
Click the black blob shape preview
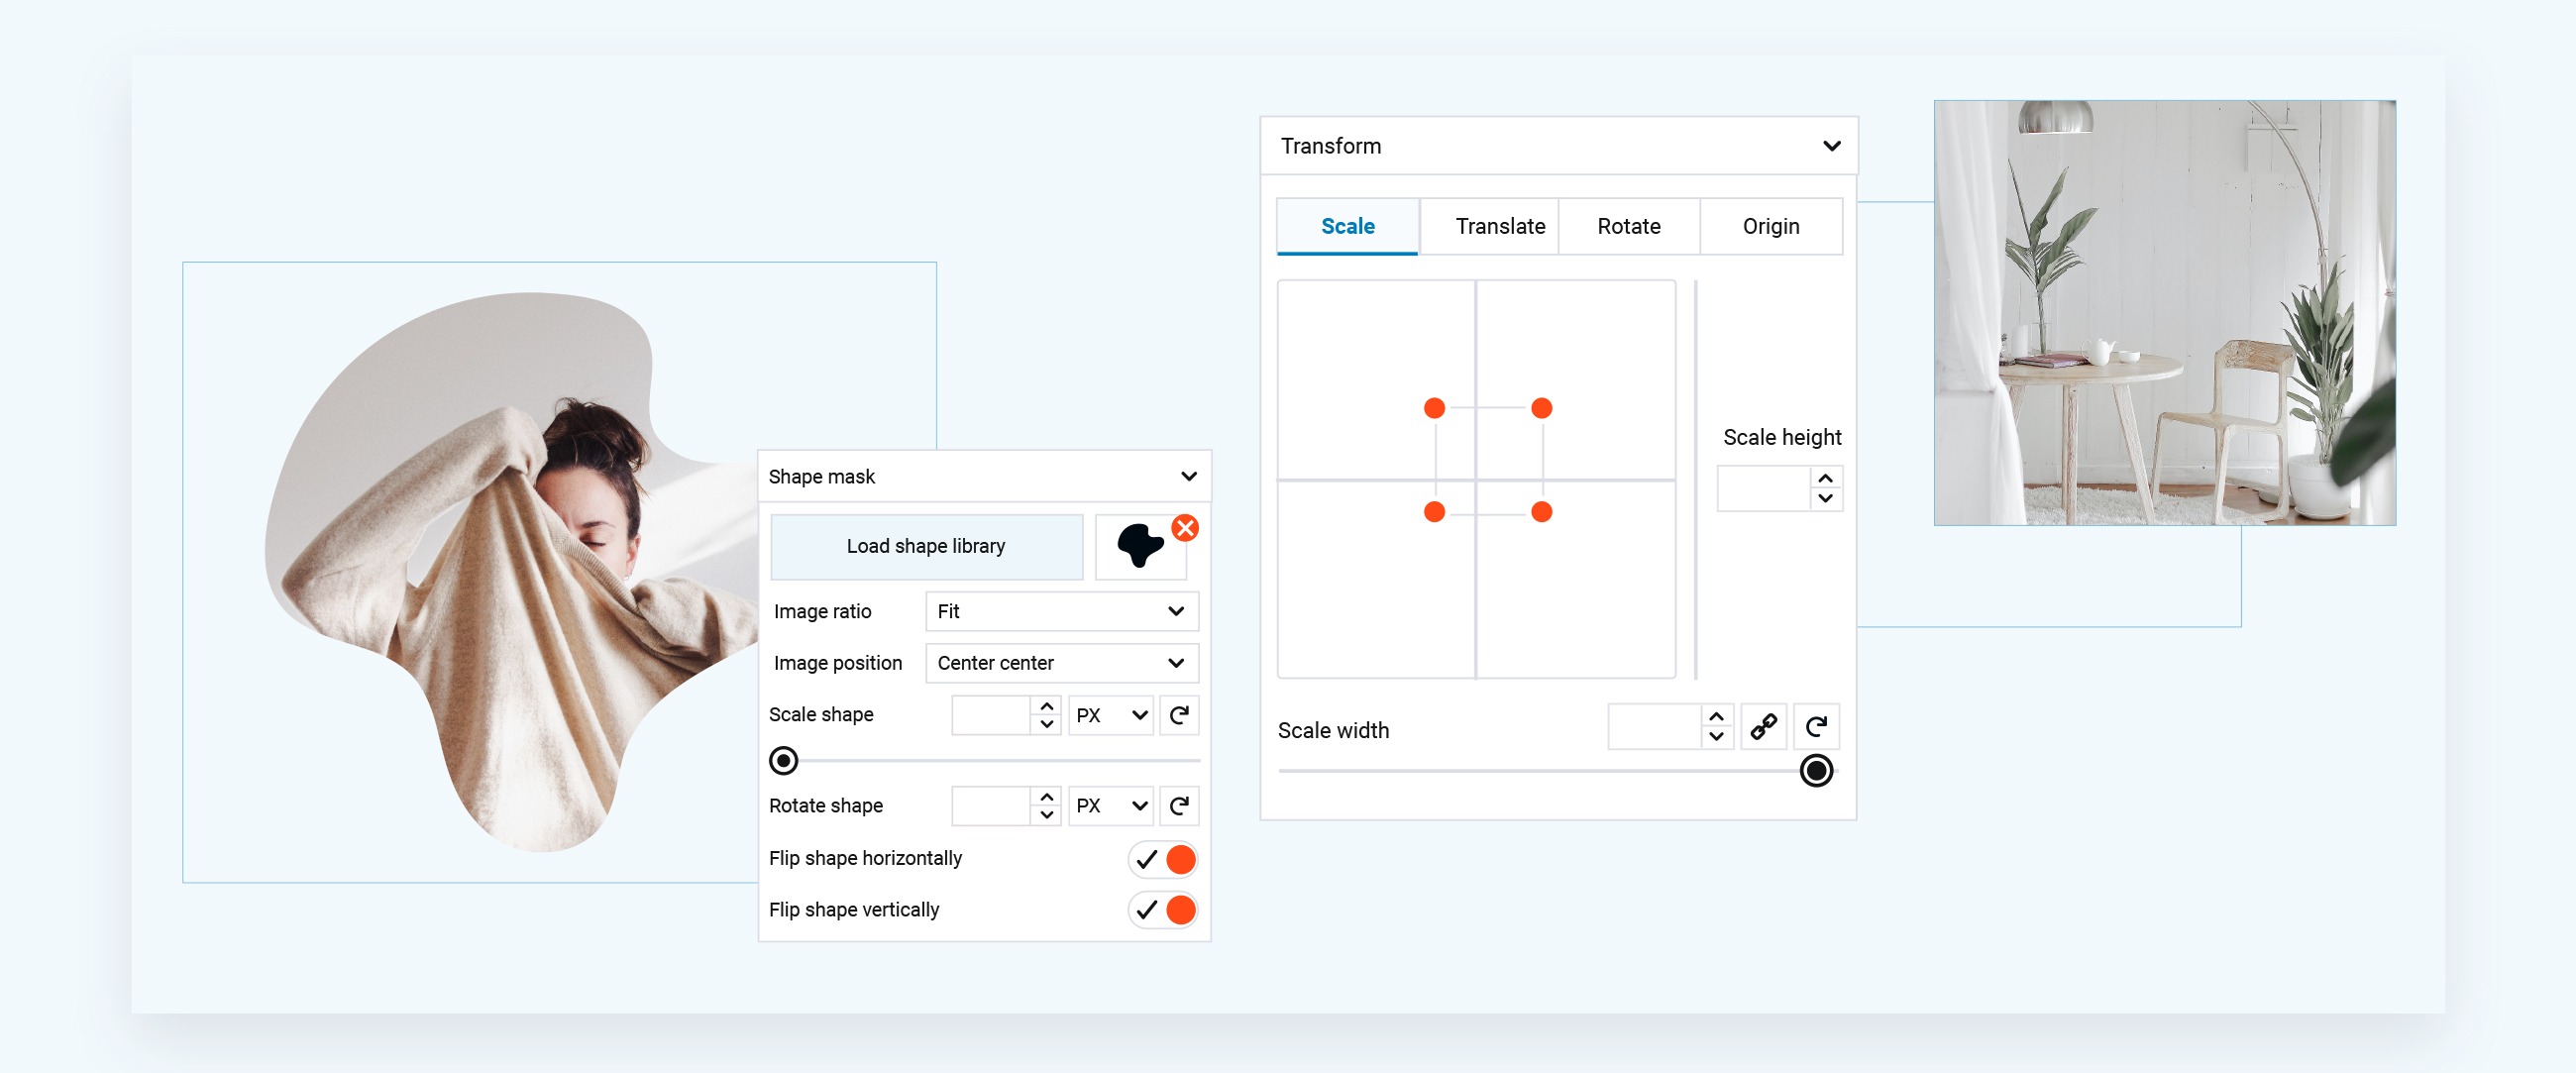coord(1139,546)
